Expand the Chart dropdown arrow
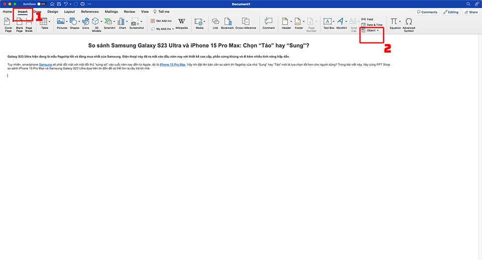 click(127, 22)
